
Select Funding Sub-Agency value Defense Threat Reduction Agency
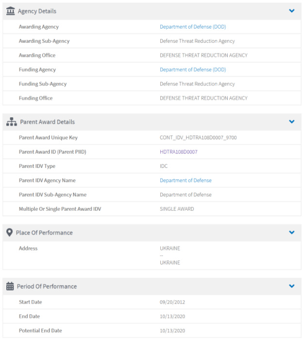(197, 84)
